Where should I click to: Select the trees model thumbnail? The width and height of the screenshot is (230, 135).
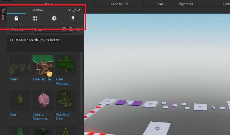coord(20,65)
